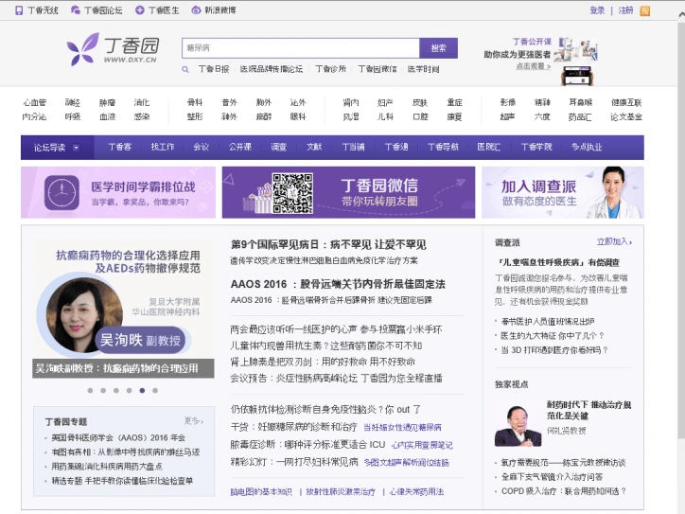Open 心律失常药用法 bottom link
This screenshot has width=685, height=514.
pos(416,491)
